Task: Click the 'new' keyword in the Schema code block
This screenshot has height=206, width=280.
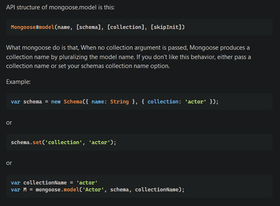Action: click(56, 101)
